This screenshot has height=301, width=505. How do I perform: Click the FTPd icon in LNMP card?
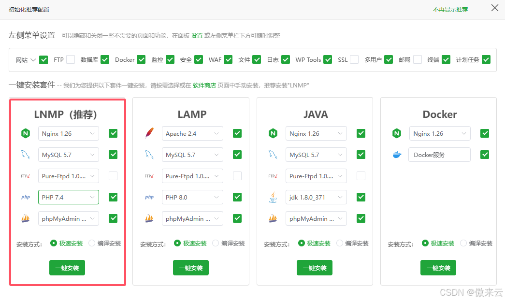click(26, 176)
